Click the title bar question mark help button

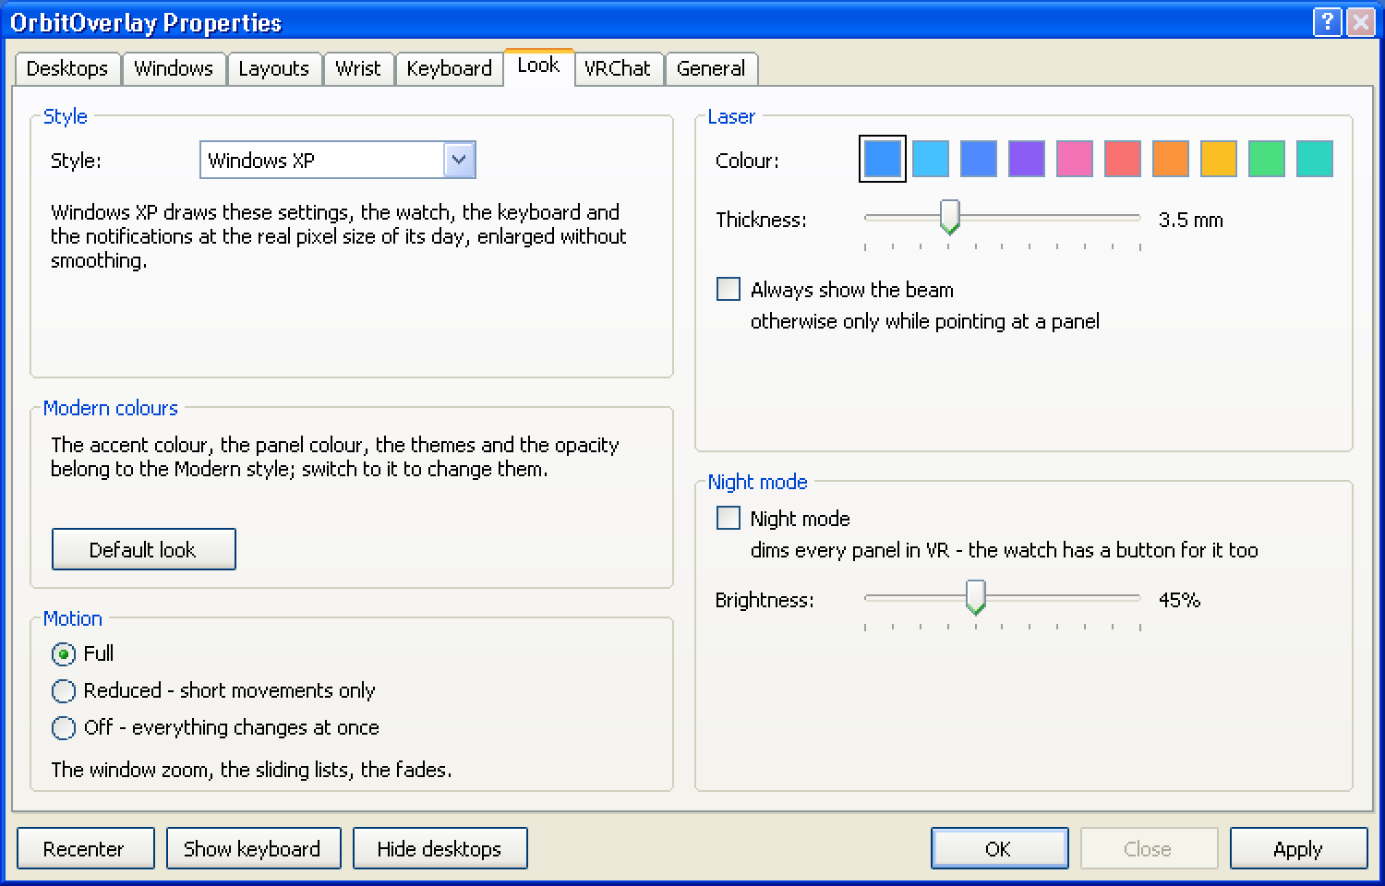pos(1327,22)
